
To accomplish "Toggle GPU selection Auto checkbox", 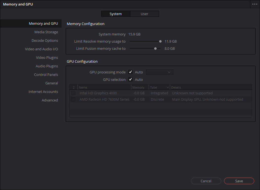I will [x=131, y=79].
